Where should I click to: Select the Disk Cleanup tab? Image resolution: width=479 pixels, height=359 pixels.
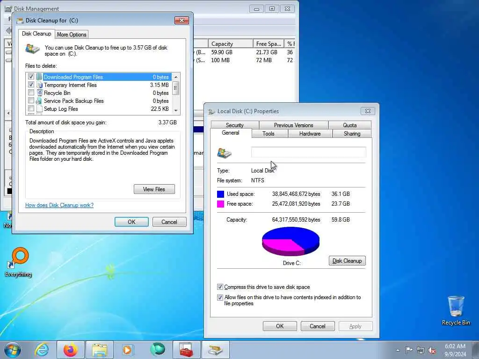coord(36,34)
